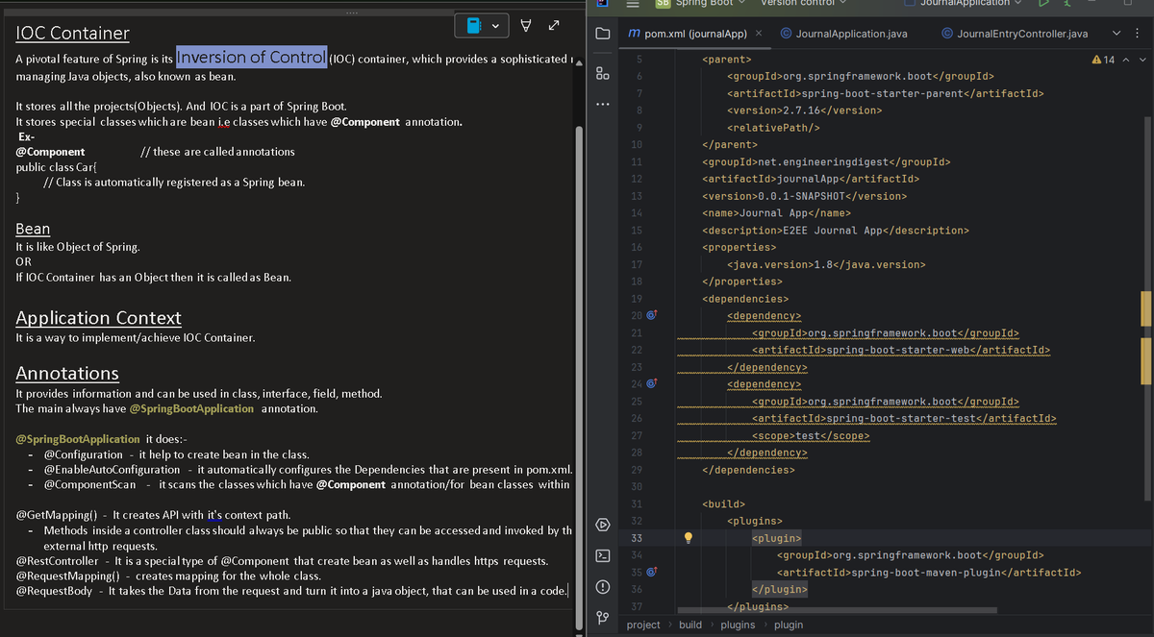Viewport: 1154px width, 637px height.
Task: Click the version 2.7.16 line
Action: click(804, 110)
